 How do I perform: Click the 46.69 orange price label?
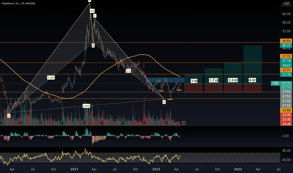(x=286, y=41)
